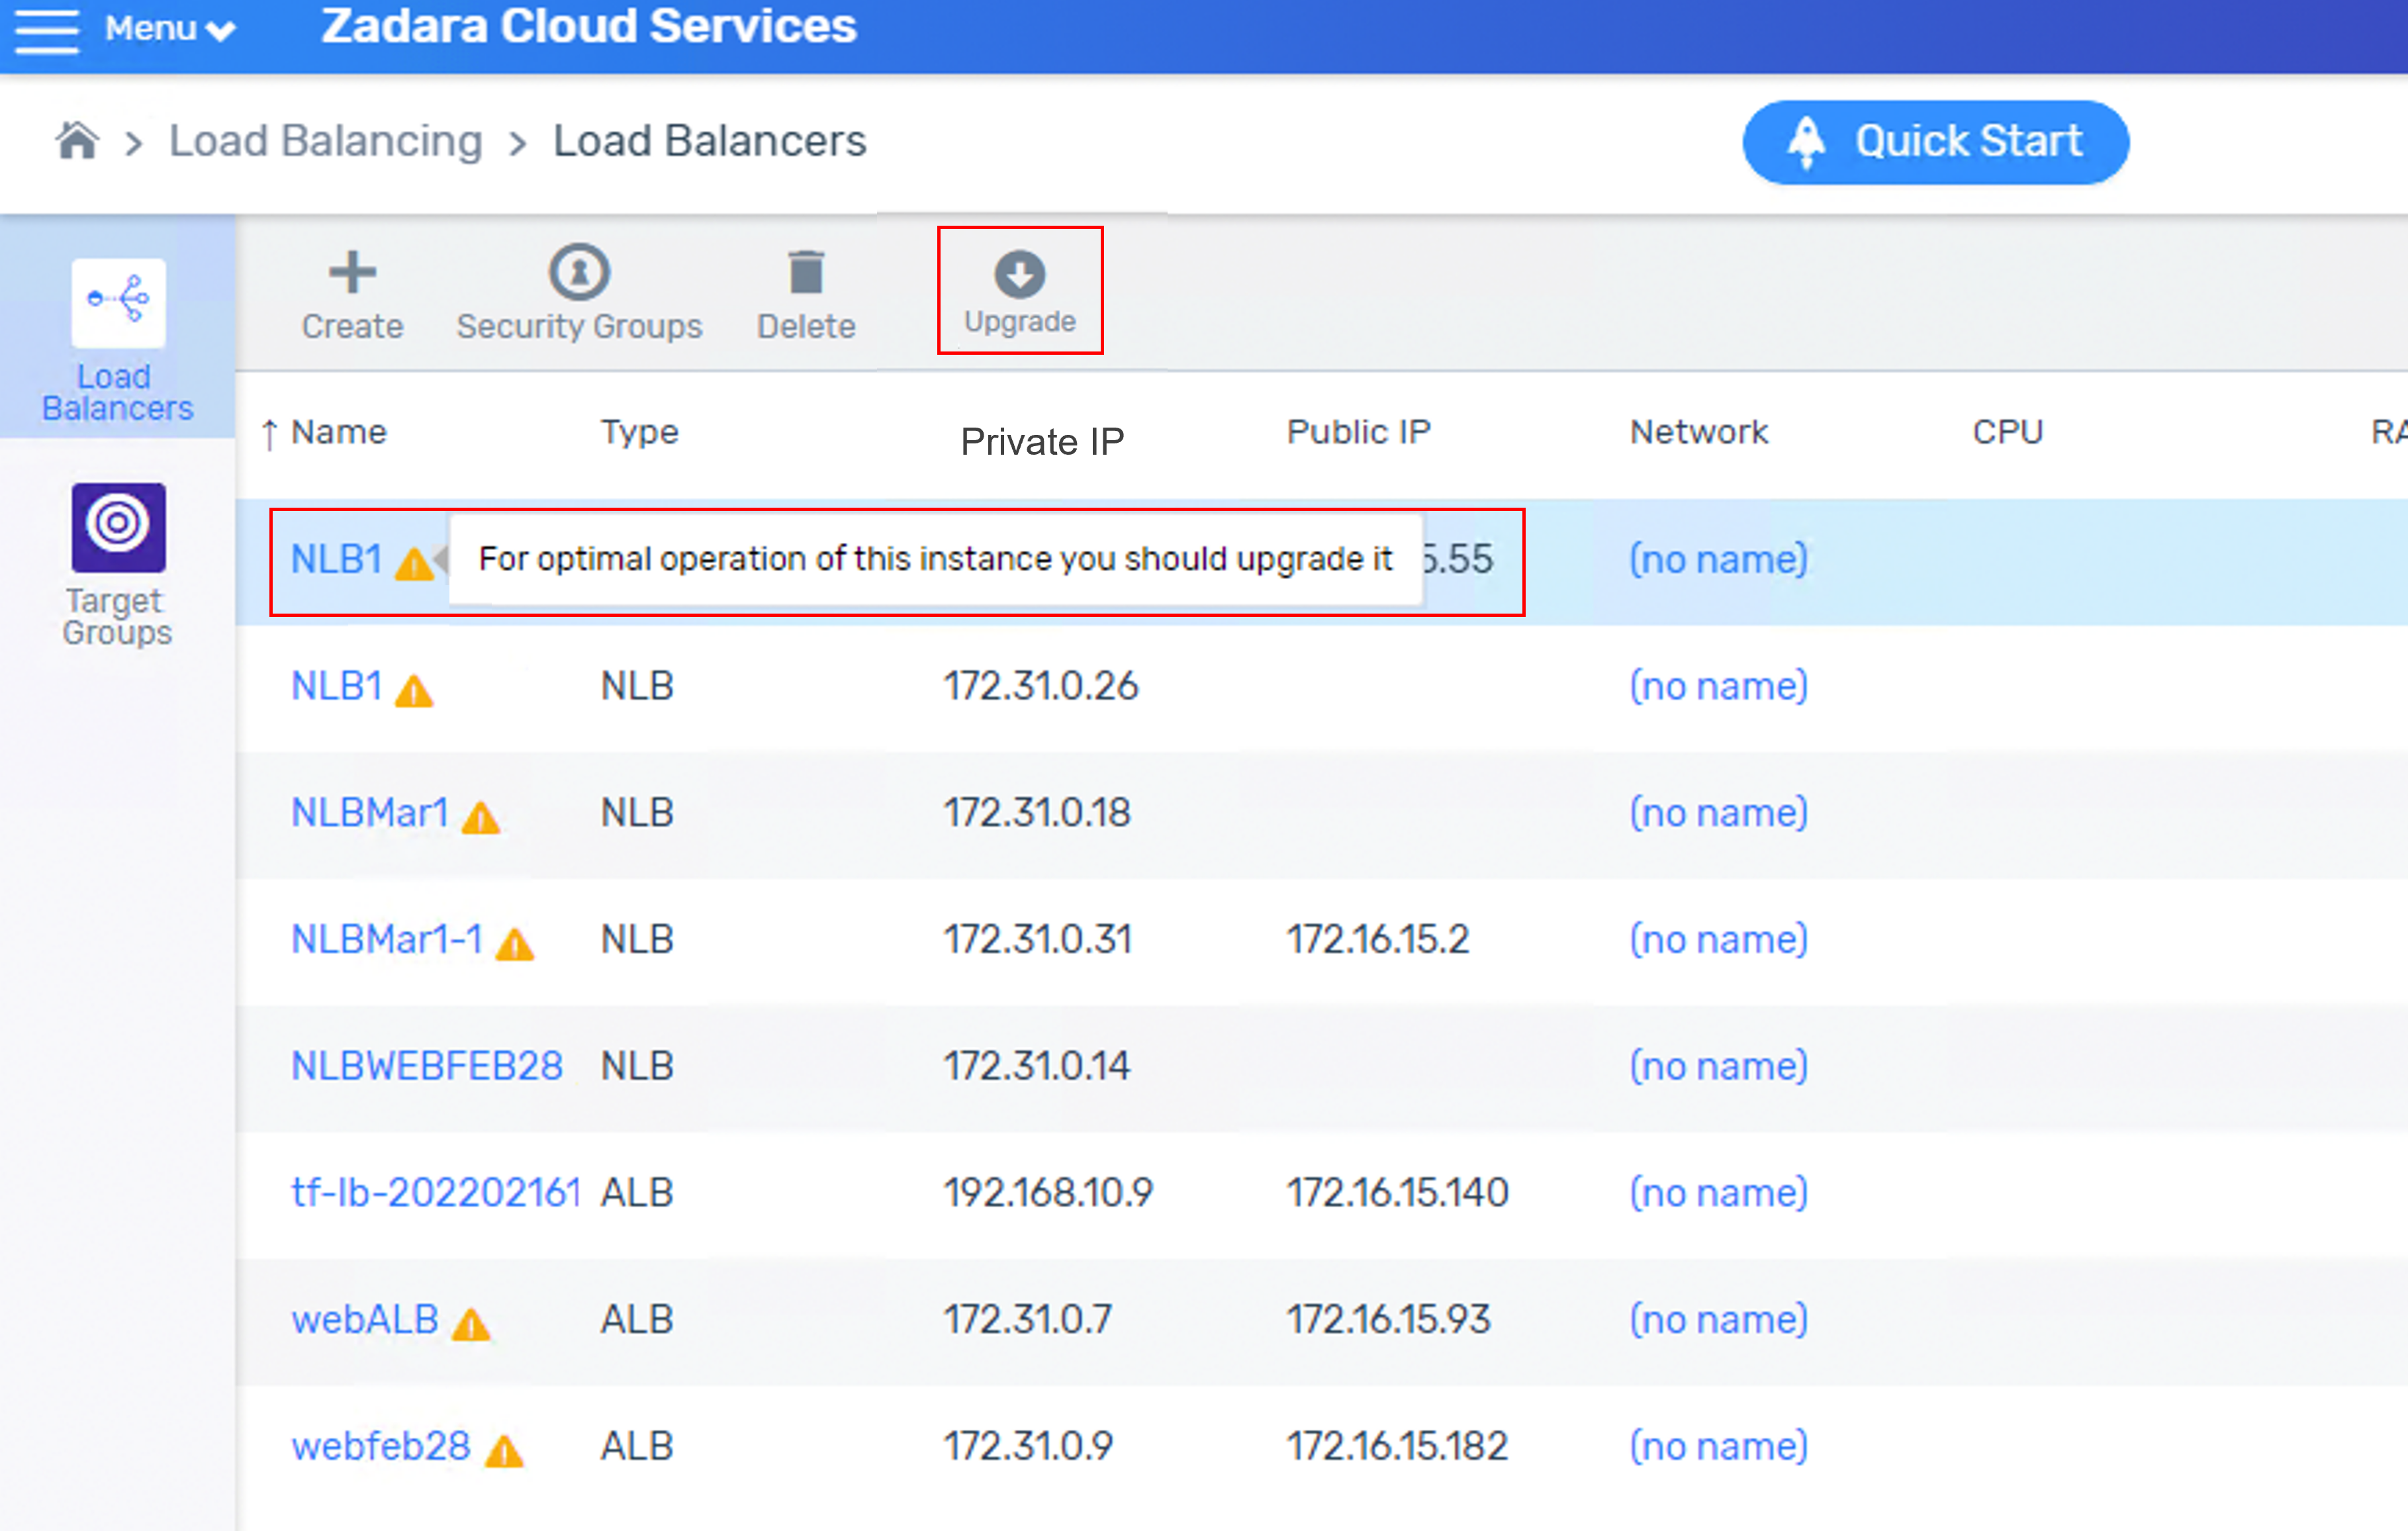Open NLB1 with IP 172.31.0.26
Screen dimensions: 2408x1531
[x=336, y=686]
